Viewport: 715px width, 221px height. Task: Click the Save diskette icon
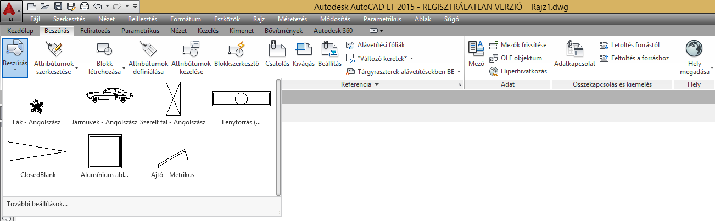58,7
